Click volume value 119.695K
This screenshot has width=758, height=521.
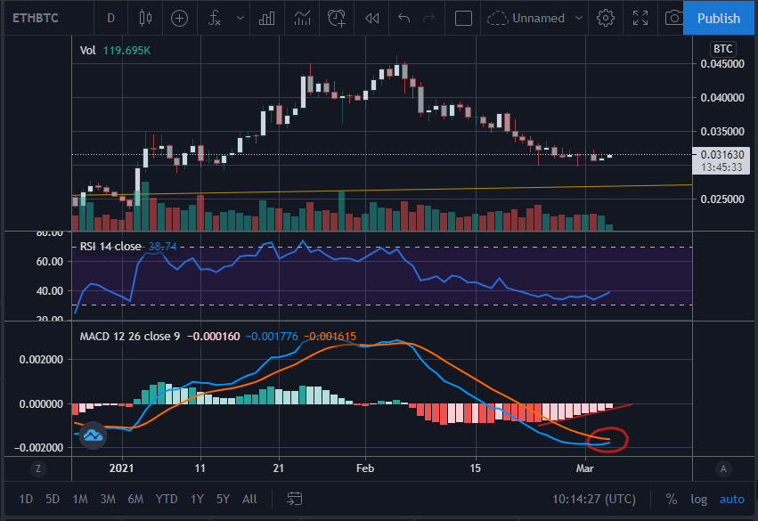[126, 50]
